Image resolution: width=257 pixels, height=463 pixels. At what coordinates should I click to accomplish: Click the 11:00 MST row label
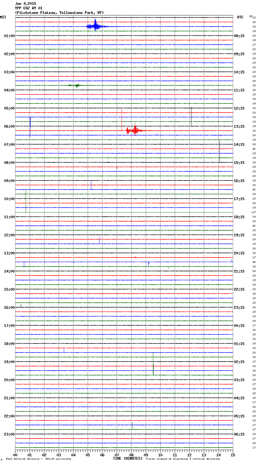tap(9, 217)
